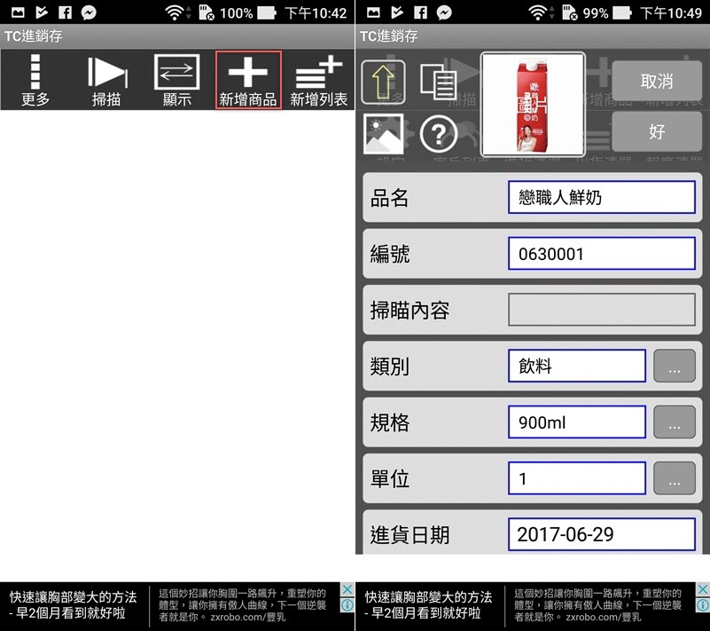Click the 品名 product name field
This screenshot has width=710, height=631.
click(x=601, y=197)
